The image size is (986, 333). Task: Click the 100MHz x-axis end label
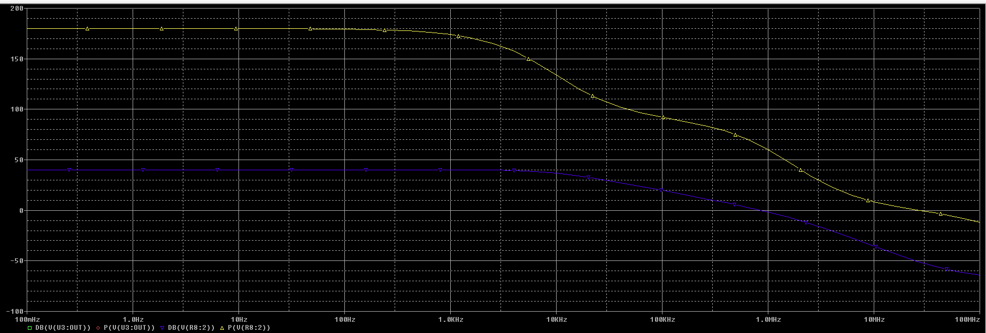967,320
